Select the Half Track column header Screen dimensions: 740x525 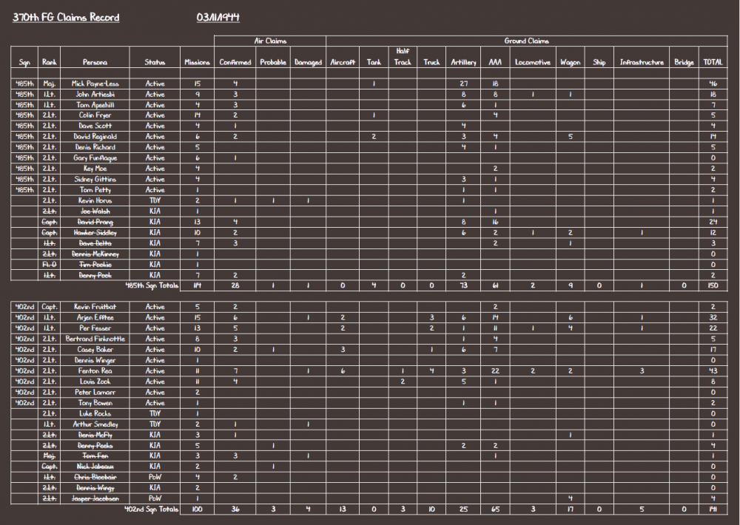403,57
